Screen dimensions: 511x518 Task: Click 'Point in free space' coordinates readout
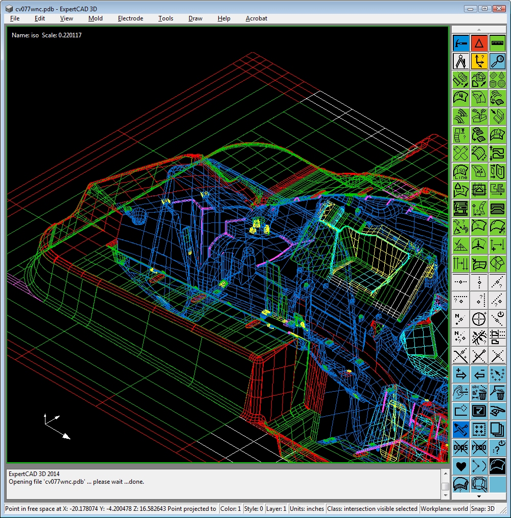tap(110, 509)
